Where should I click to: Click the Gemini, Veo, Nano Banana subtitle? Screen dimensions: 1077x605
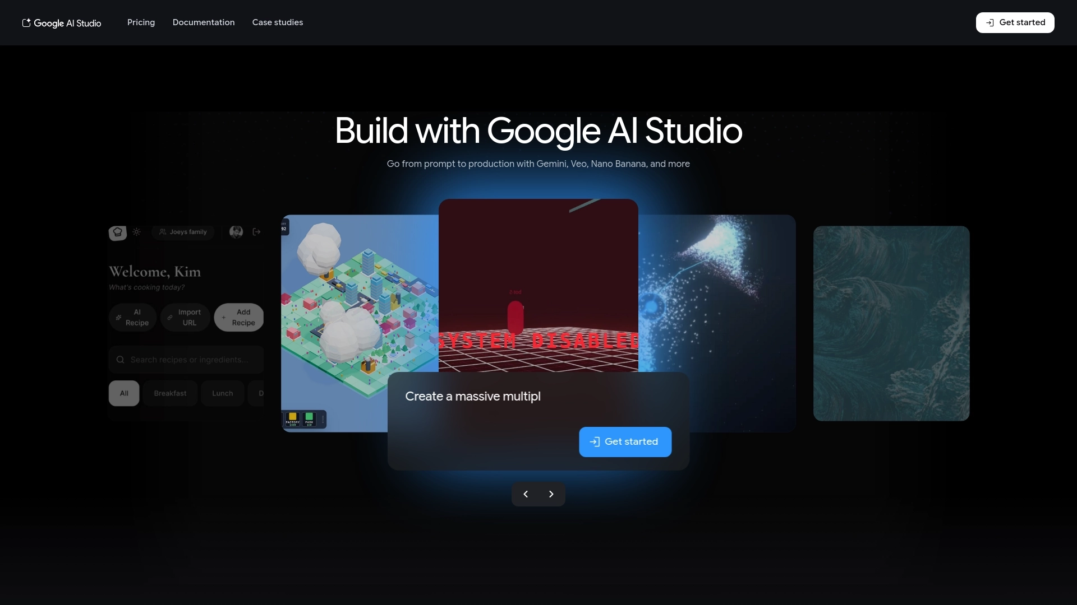coord(538,164)
